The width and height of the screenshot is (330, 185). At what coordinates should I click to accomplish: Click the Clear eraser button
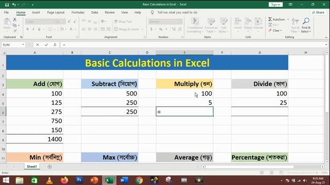(275, 30)
